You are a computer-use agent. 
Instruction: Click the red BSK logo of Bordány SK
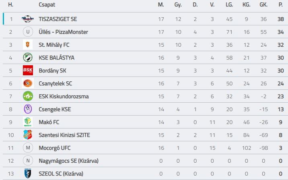click(28, 70)
